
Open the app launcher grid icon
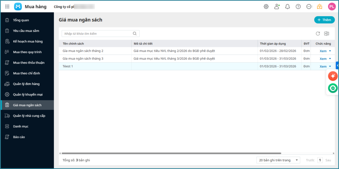click(7, 7)
